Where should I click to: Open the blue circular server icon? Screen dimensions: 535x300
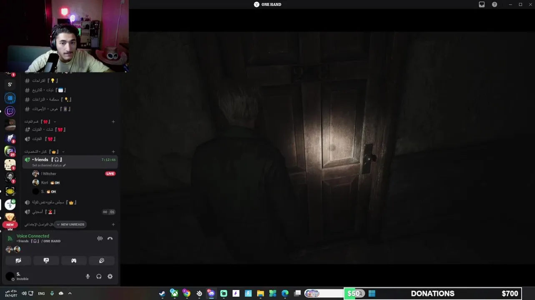(x=10, y=98)
